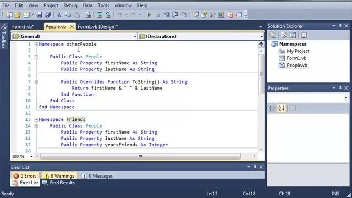The height and width of the screenshot is (198, 352).
Task: Click the Step Into debug icon
Action: point(167,15)
